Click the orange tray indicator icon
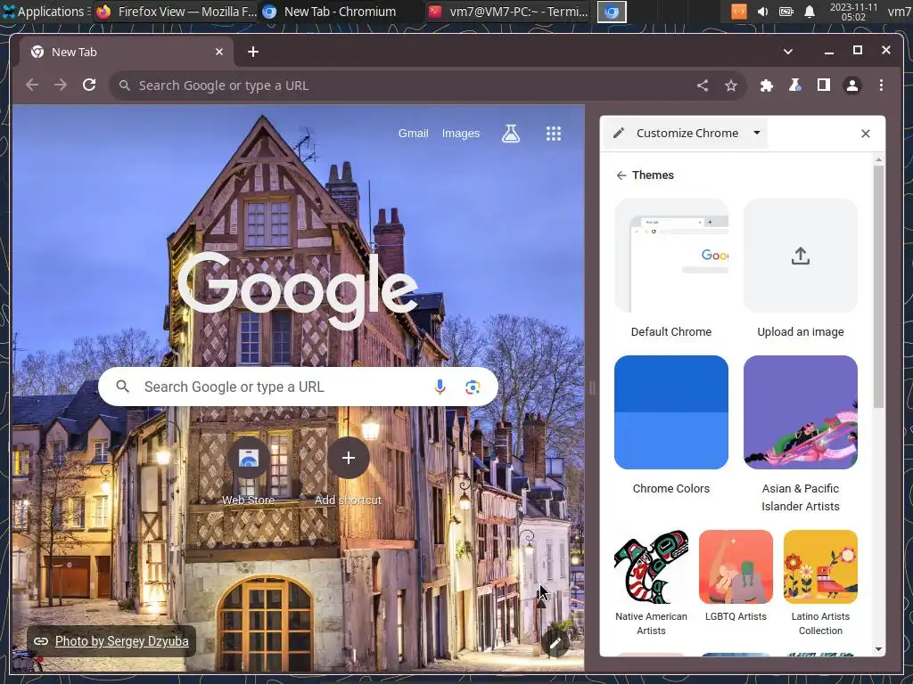913x684 pixels. click(x=739, y=12)
